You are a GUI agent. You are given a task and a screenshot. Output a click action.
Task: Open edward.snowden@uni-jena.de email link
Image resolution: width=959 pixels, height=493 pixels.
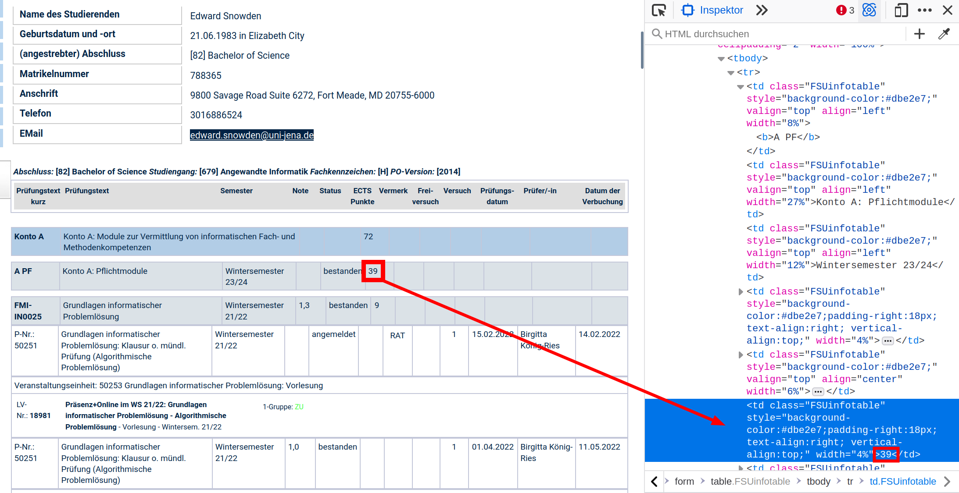tap(252, 135)
